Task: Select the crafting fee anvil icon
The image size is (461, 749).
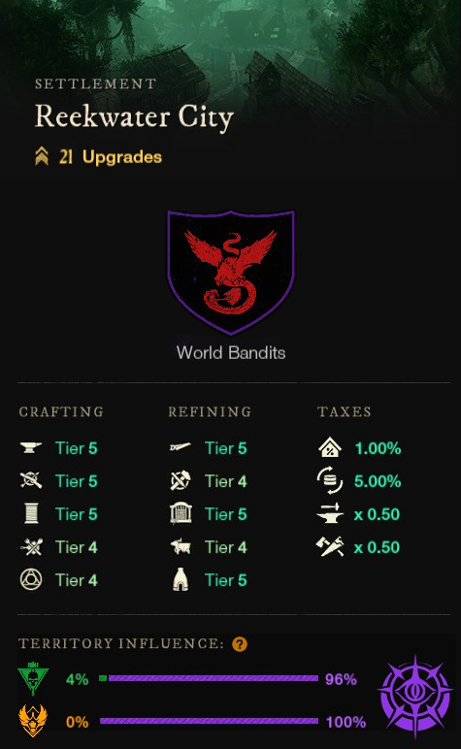Action: tap(330, 513)
